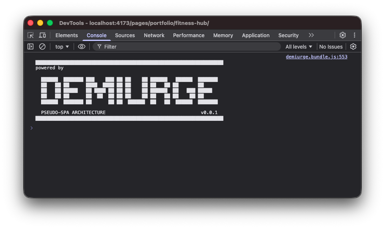The height and width of the screenshot is (229, 385).
Task: Click the v0.0.1 version text
Action: [x=209, y=112]
